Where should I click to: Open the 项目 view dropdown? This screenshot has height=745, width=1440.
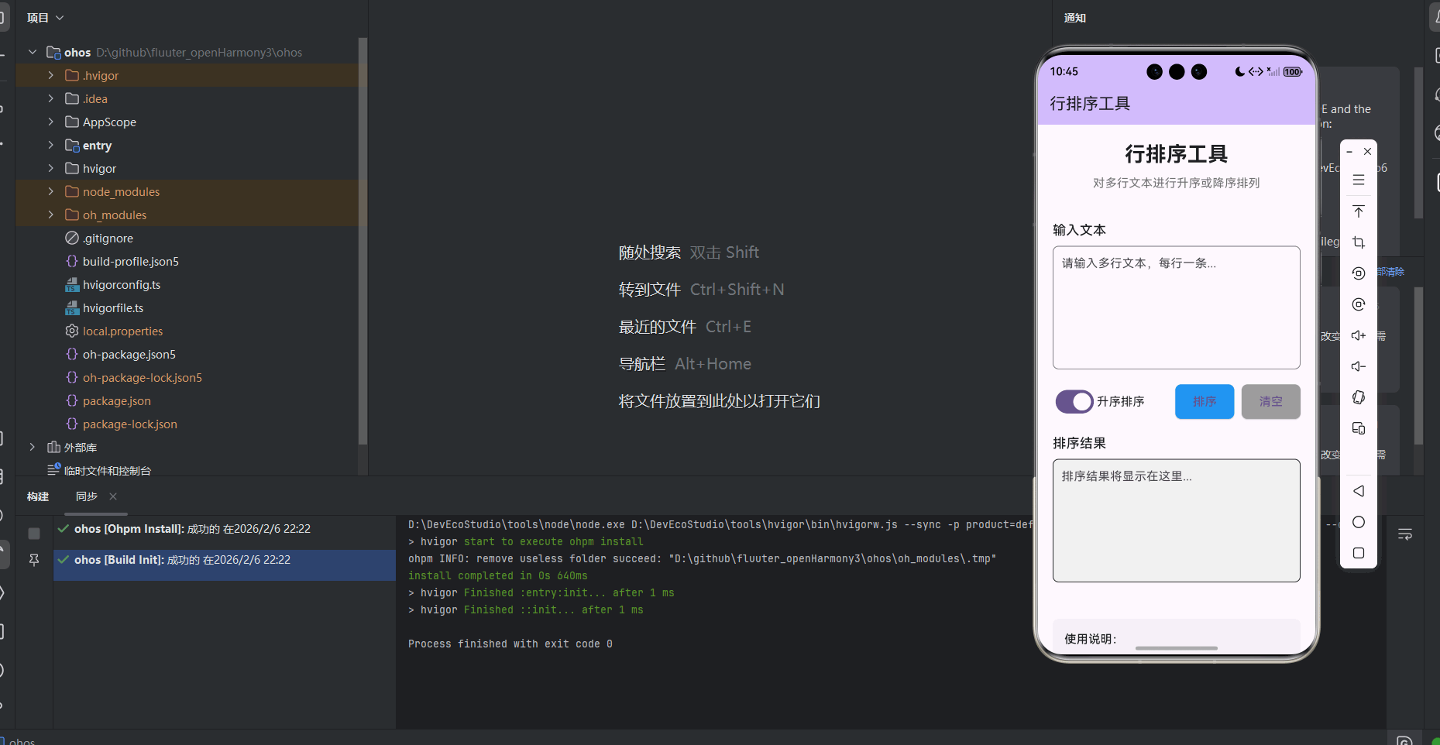click(x=46, y=18)
